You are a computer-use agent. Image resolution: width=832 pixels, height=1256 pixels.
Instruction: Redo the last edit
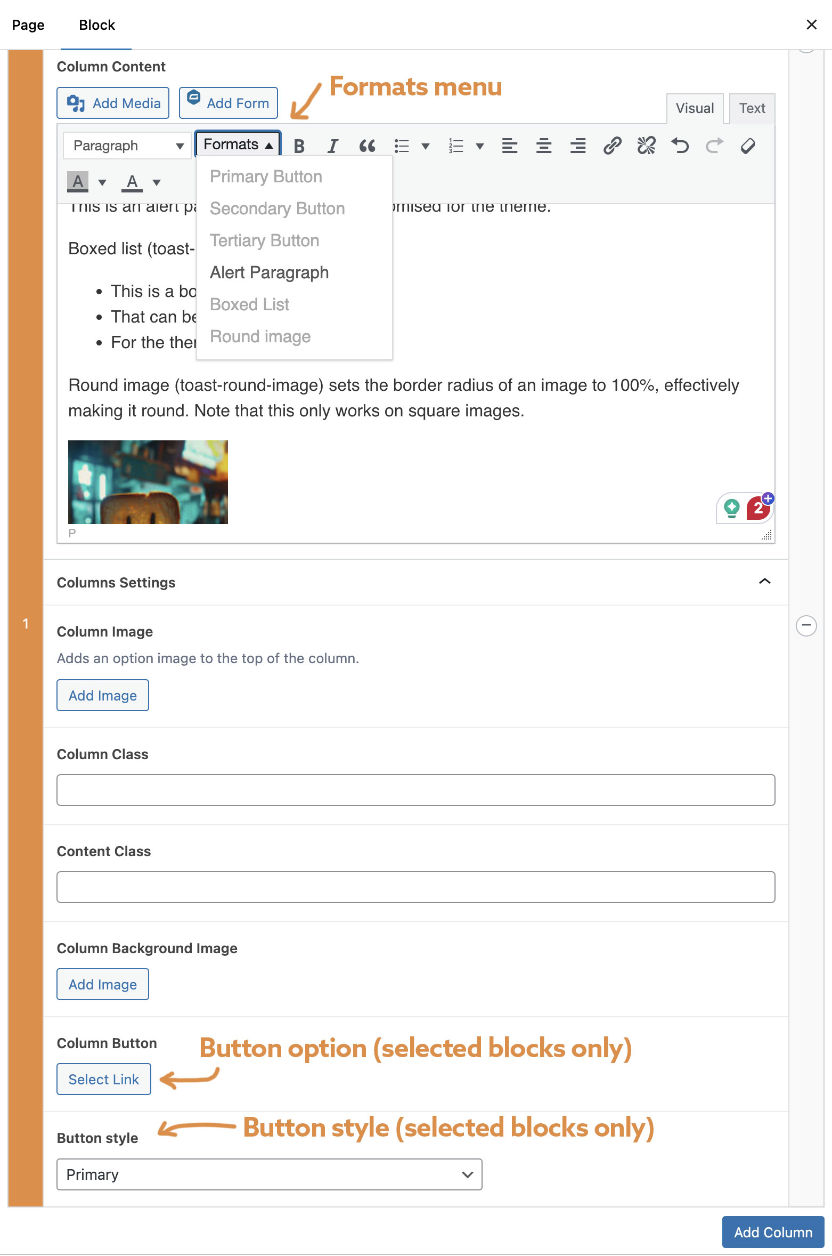pyautogui.click(x=714, y=146)
